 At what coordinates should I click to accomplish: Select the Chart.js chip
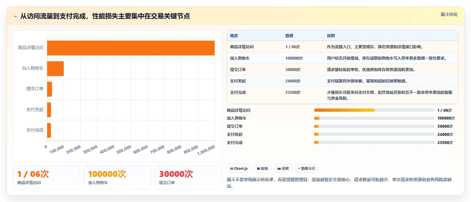pos(239,168)
